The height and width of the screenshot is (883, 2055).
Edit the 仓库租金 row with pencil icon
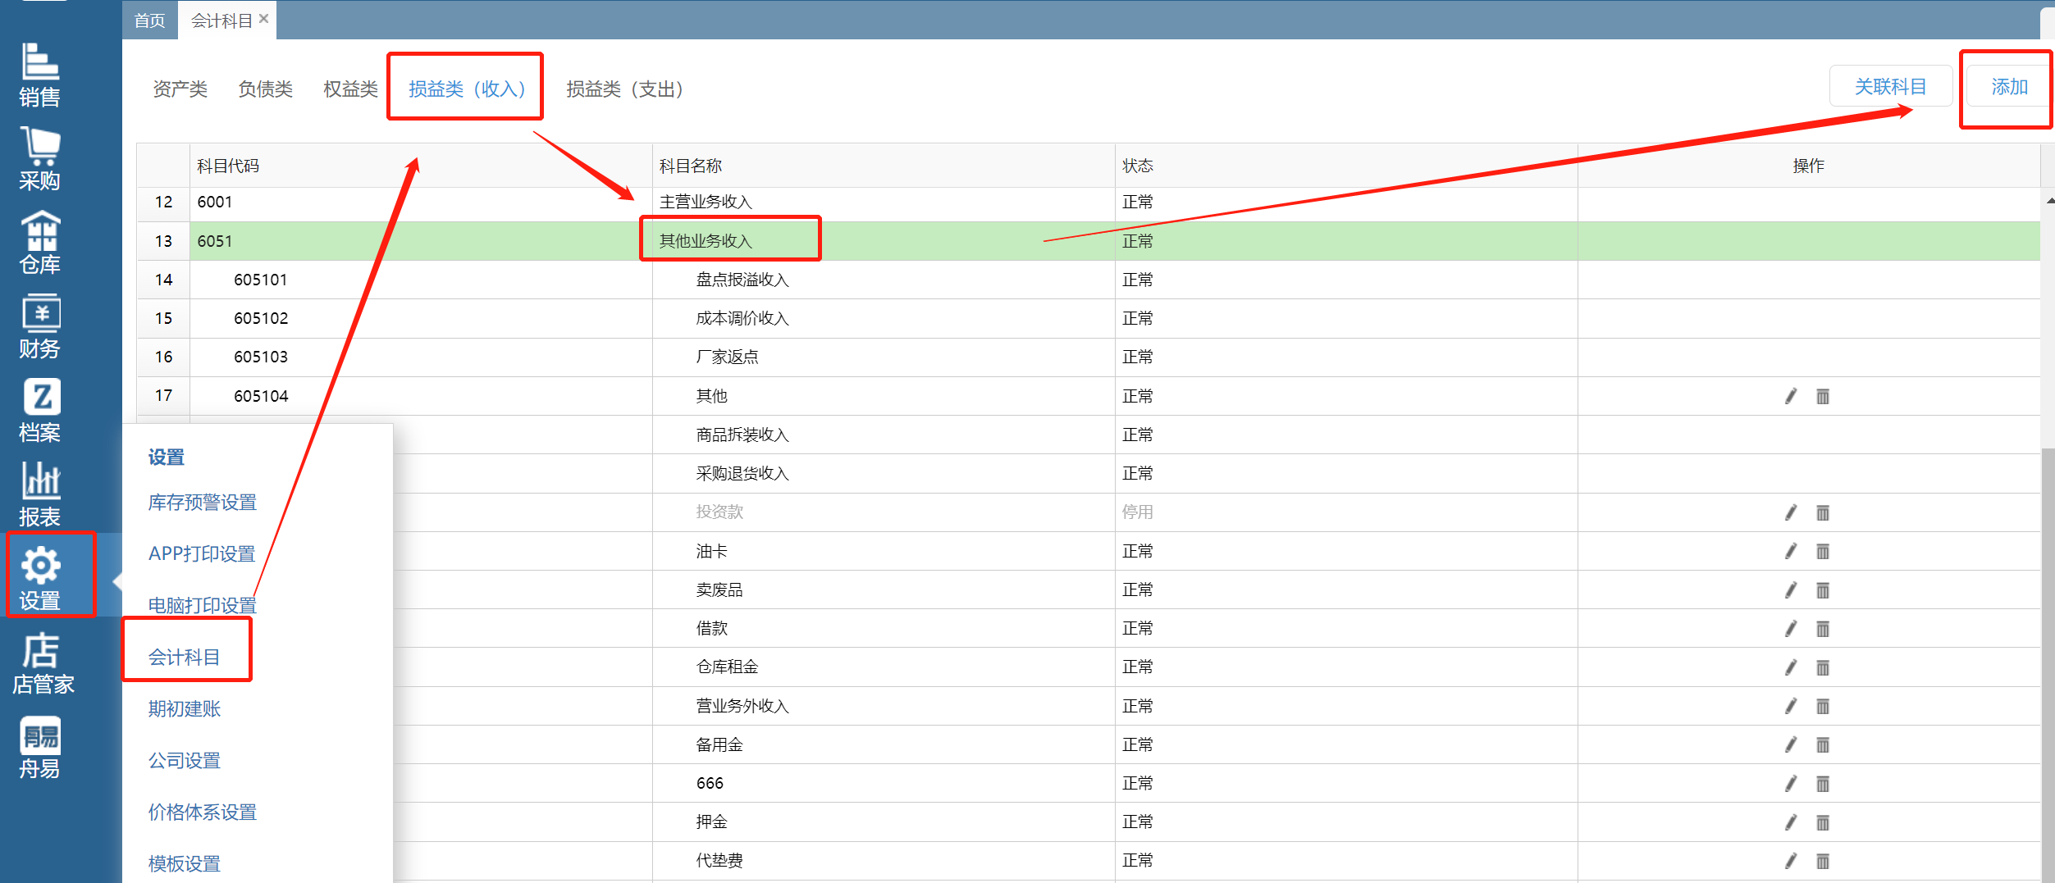coord(1791,667)
